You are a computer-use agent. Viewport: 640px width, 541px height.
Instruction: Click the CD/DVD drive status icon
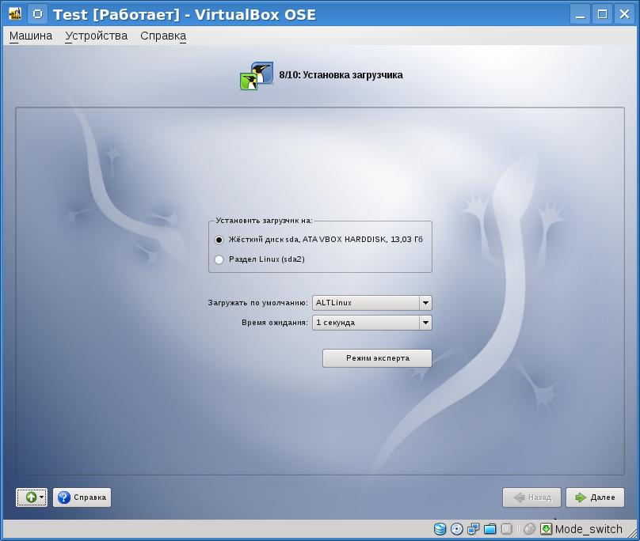click(457, 529)
